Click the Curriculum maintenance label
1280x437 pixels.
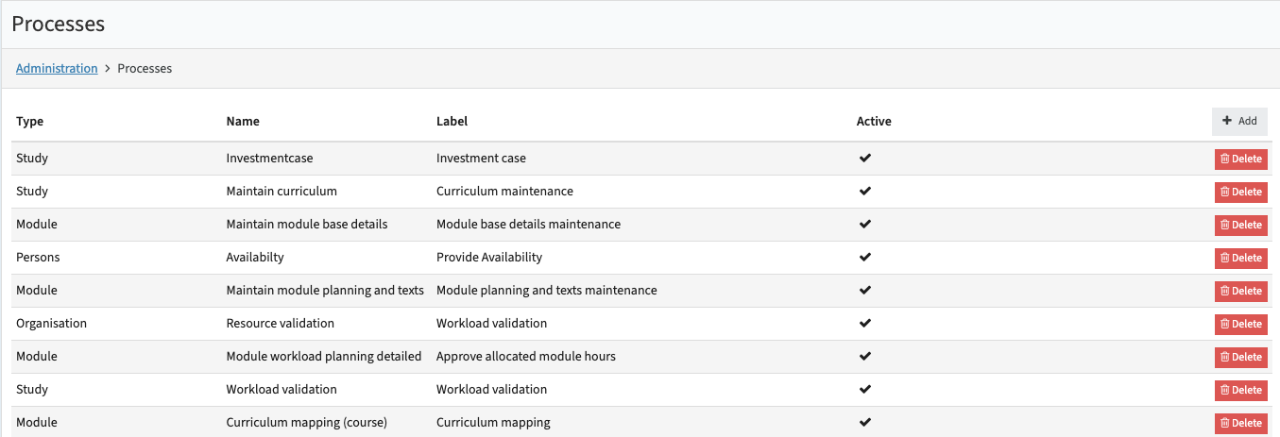[x=504, y=191]
